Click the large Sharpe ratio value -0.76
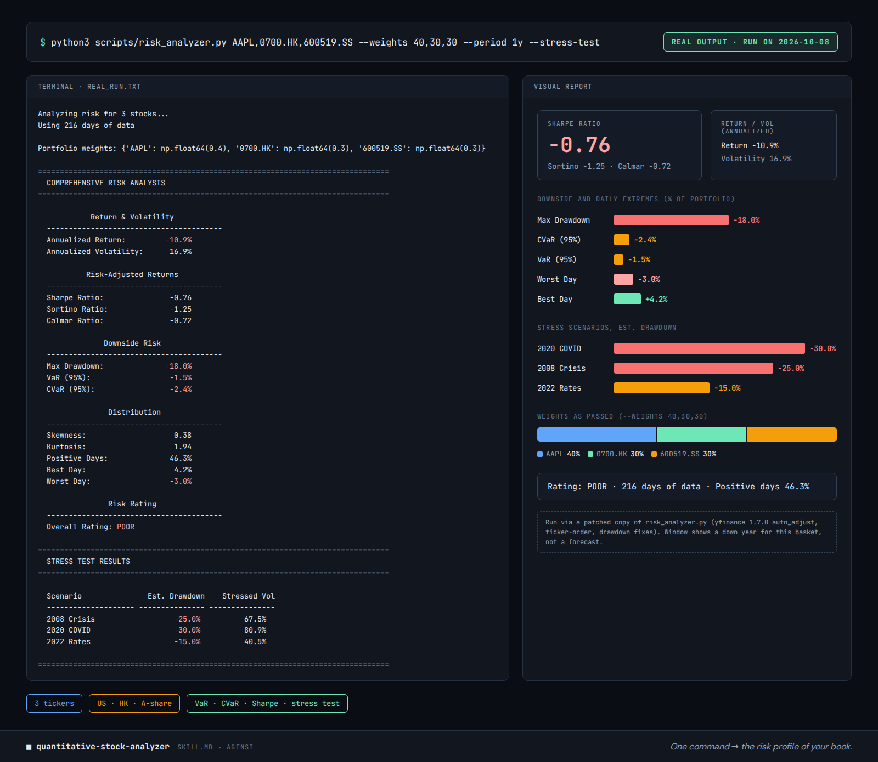The height and width of the screenshot is (762, 878). (x=579, y=145)
